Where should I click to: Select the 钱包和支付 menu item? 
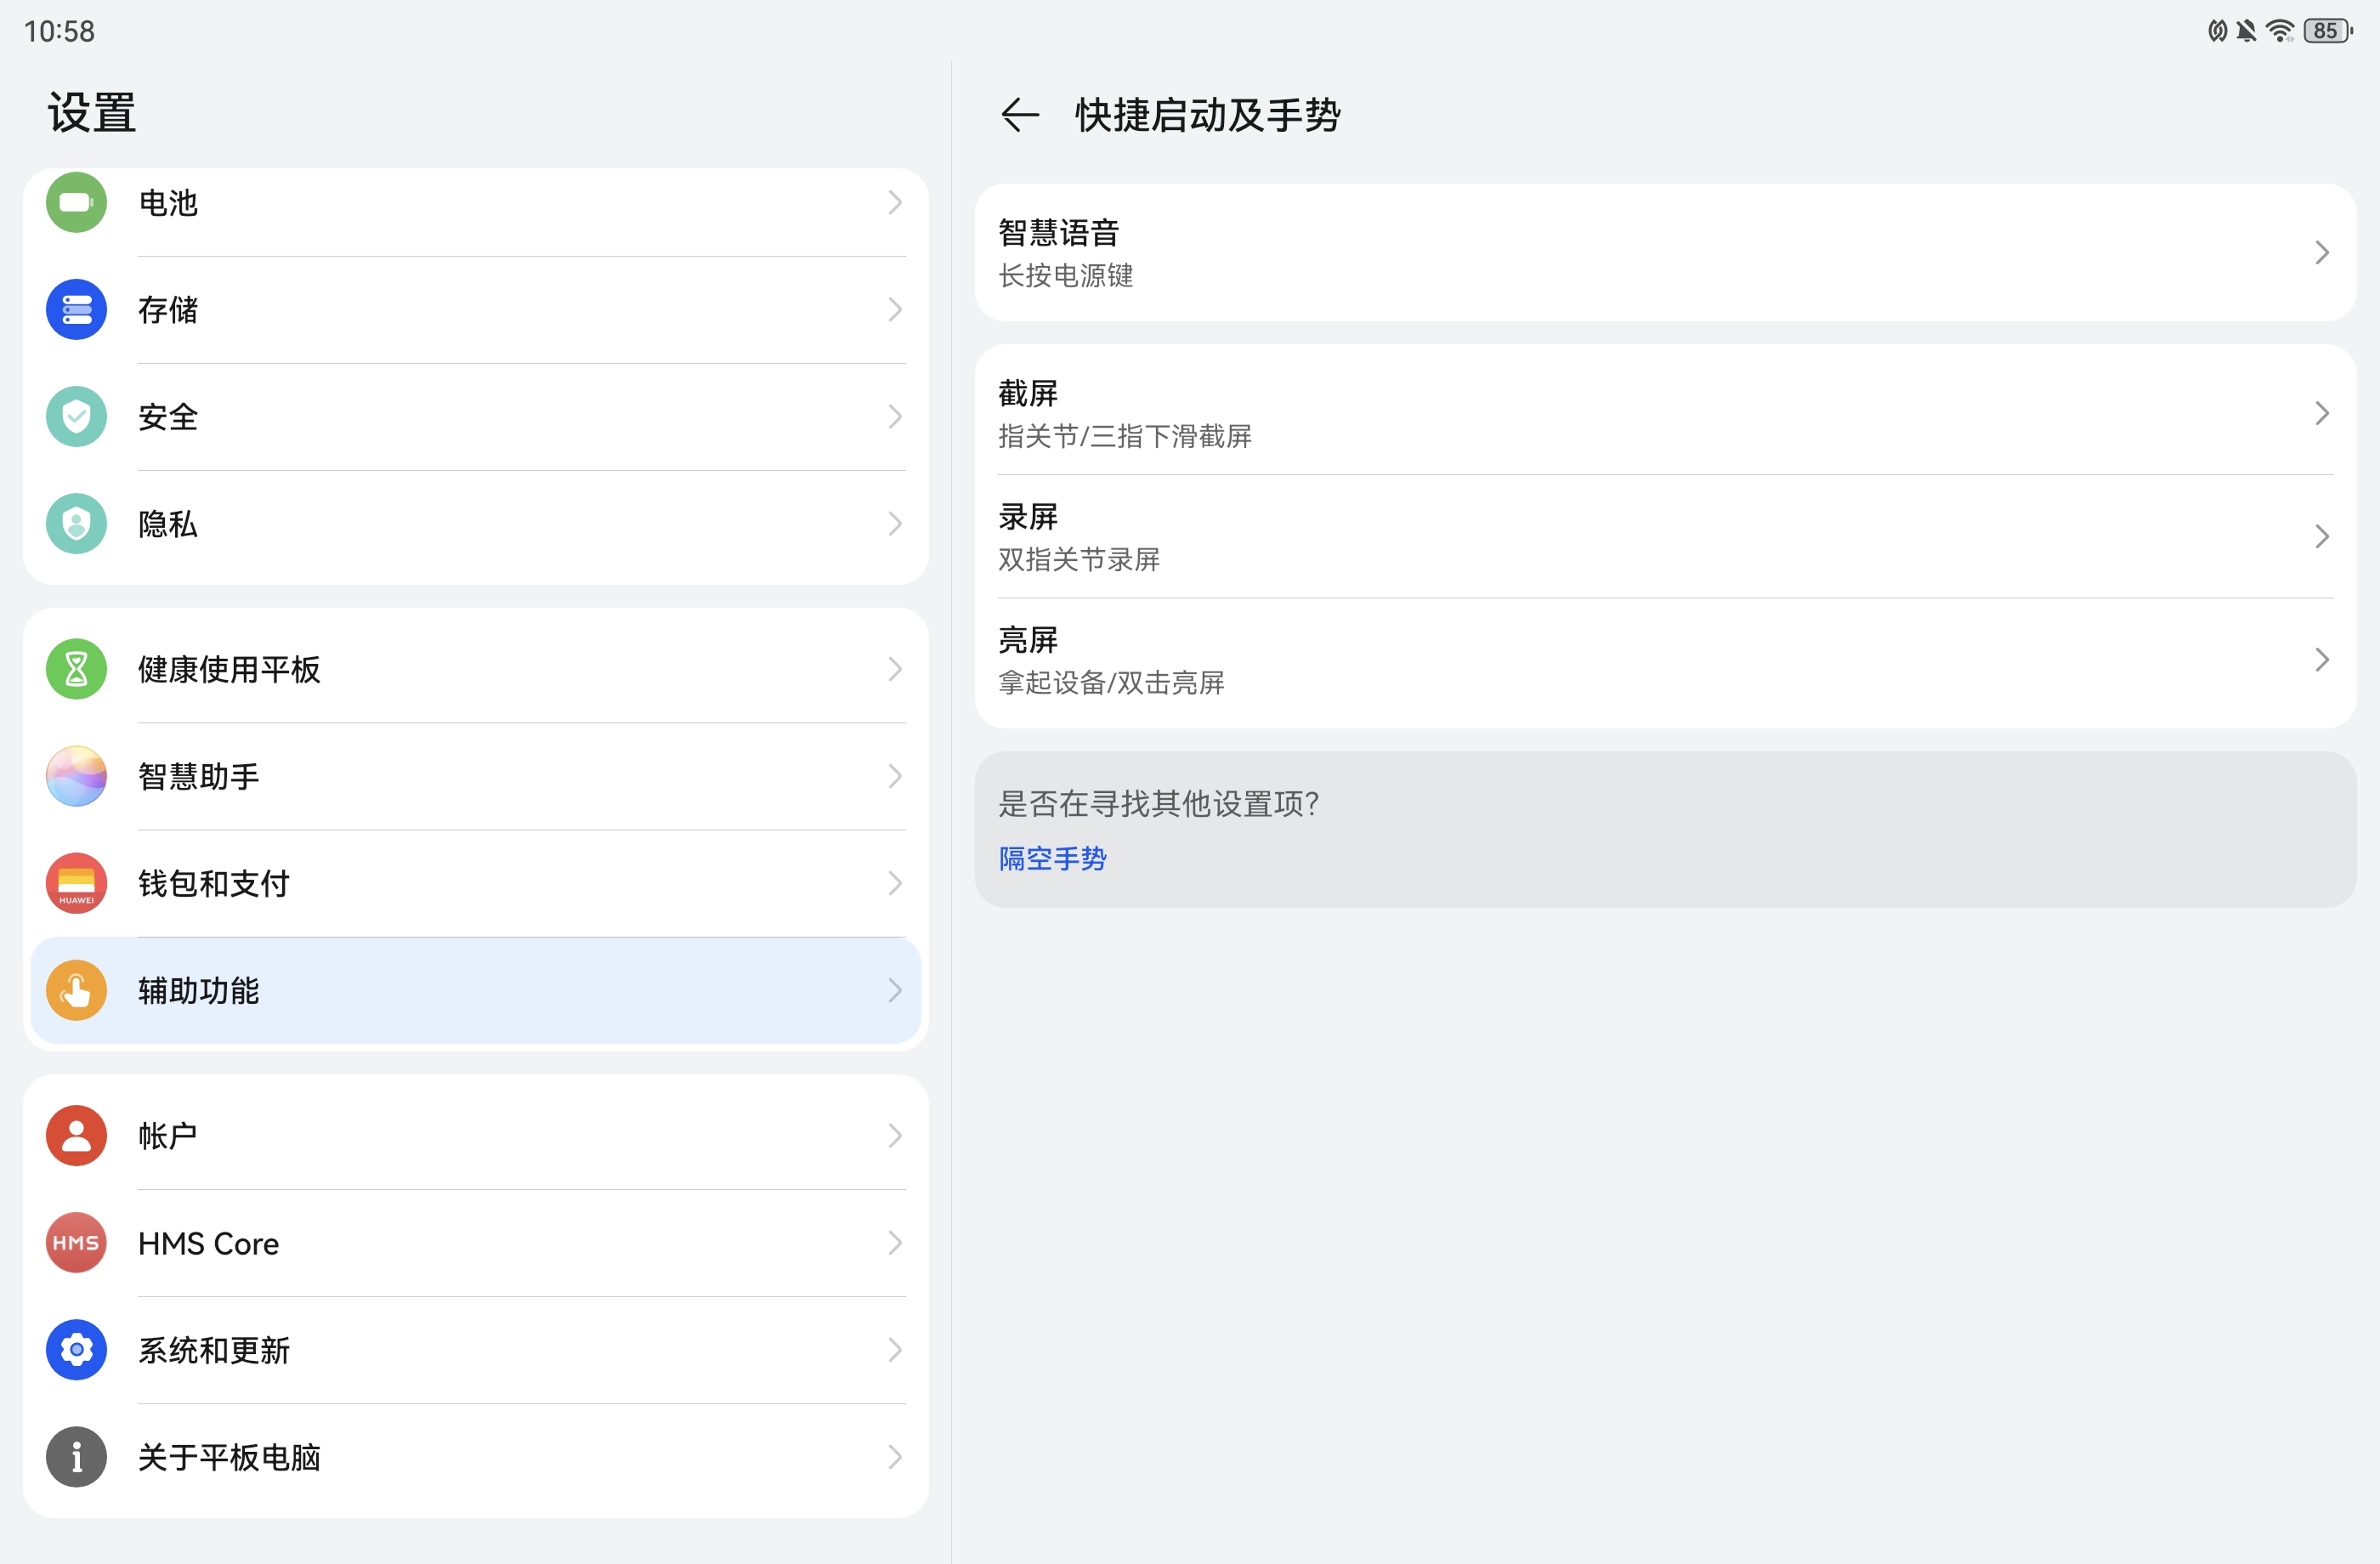475,883
